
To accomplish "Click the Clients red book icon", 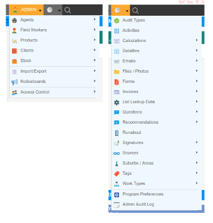I will coord(15,51).
